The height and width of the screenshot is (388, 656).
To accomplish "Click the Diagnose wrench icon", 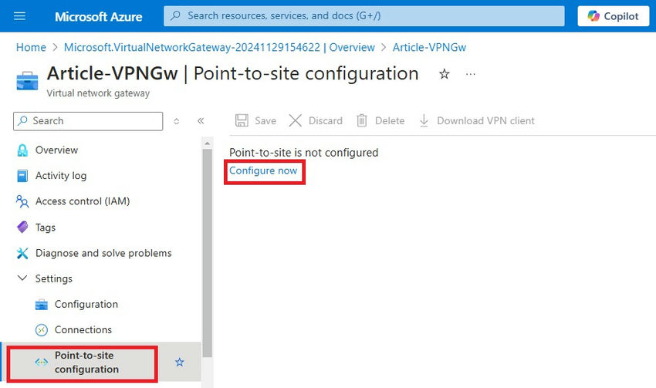I will tap(22, 253).
